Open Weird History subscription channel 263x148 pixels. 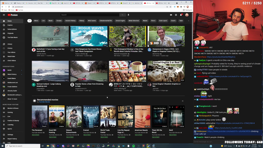click(12, 74)
